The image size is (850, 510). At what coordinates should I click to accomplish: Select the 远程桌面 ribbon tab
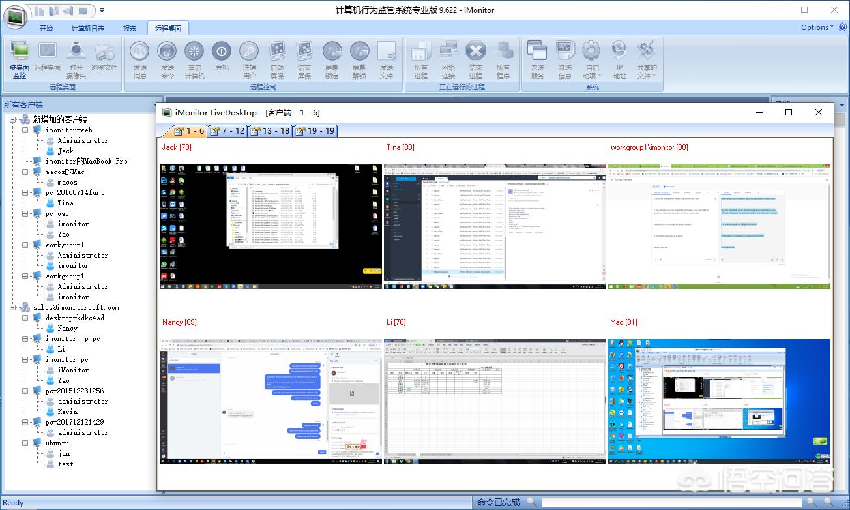click(168, 28)
